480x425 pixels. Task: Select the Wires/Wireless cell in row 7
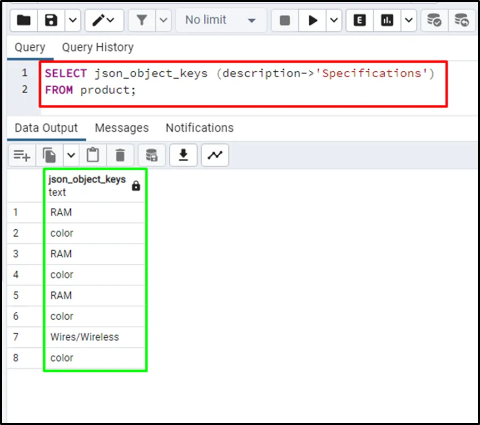click(x=85, y=337)
